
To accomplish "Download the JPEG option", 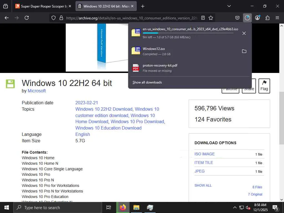I will [199, 171].
